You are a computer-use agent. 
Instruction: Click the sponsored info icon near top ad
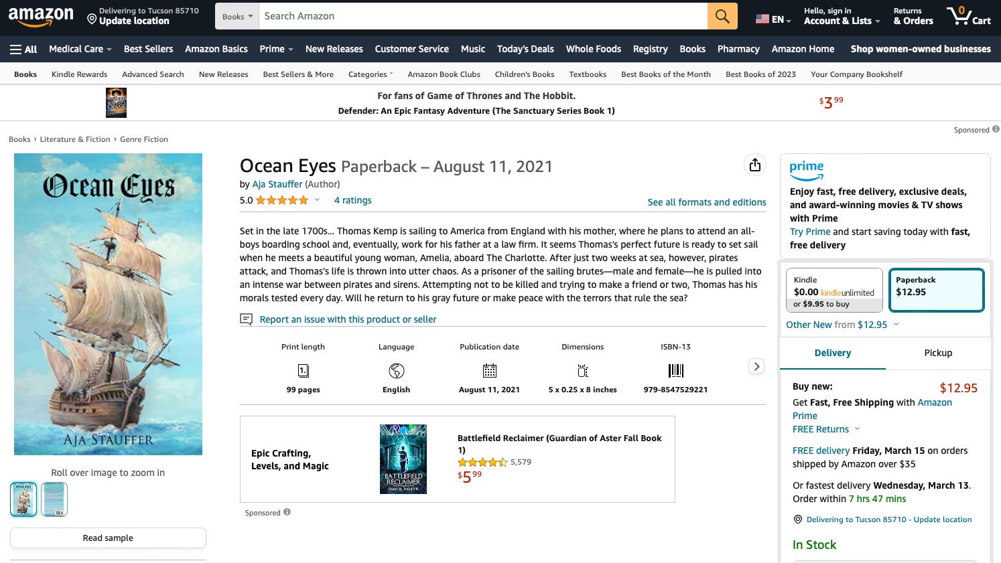point(996,129)
